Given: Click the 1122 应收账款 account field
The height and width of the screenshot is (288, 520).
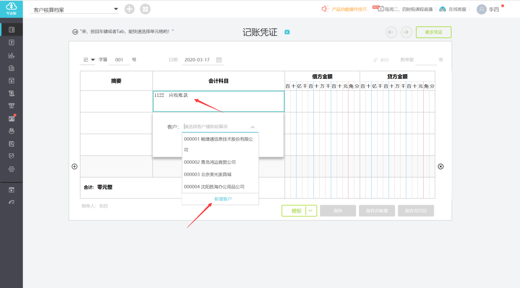Looking at the screenshot, I should click(218, 101).
